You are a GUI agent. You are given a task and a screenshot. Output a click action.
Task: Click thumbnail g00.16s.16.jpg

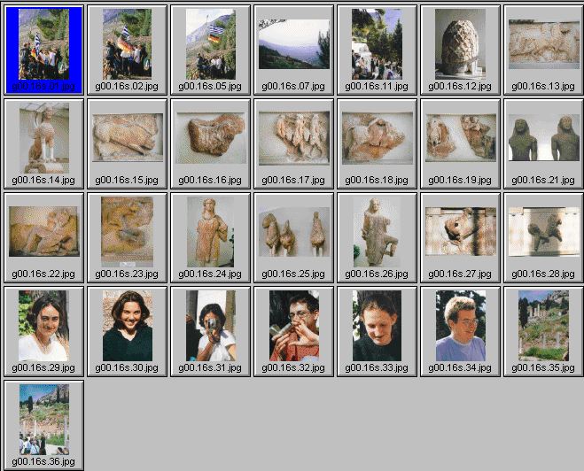[x=210, y=139]
